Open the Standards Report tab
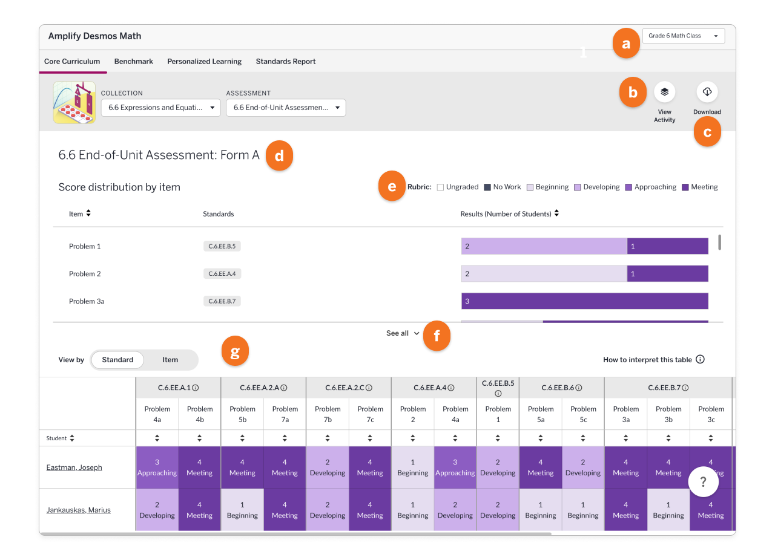This screenshot has width=775, height=560. [x=286, y=61]
